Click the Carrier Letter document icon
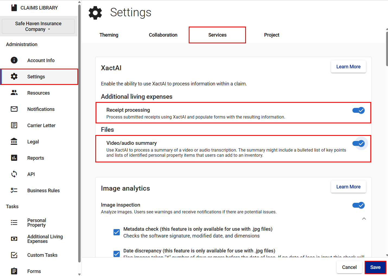Screen dimensions: 388x276 tap(14, 125)
